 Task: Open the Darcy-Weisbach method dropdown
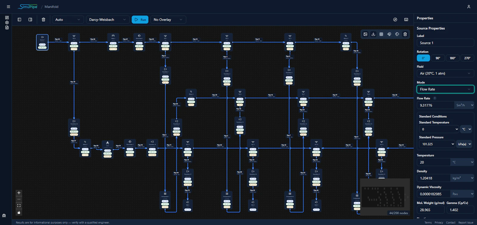(108, 20)
